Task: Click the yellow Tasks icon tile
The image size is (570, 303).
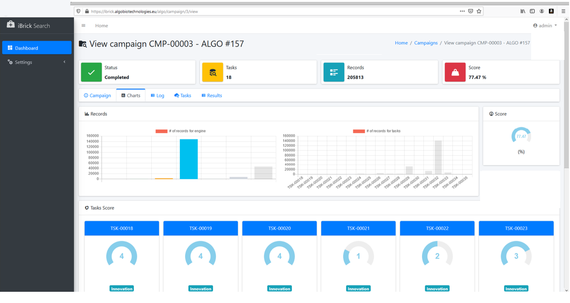Action: click(212, 72)
